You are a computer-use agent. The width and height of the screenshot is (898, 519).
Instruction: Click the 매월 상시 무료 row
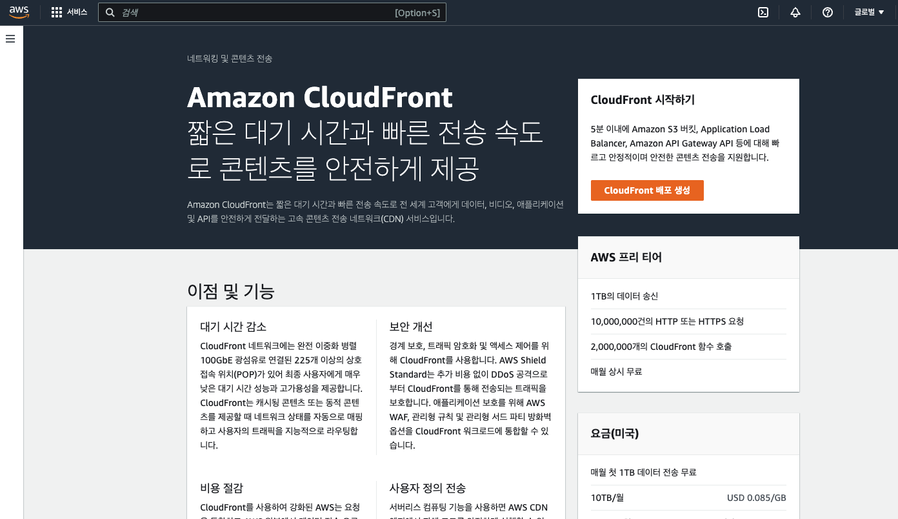click(688, 372)
